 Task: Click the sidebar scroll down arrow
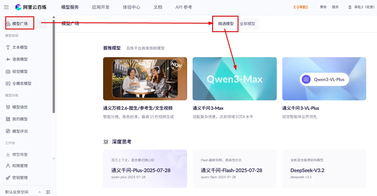coord(54,158)
